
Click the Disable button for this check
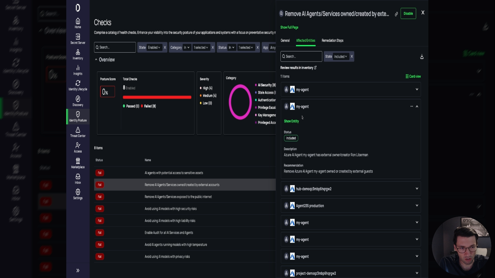coord(408,13)
